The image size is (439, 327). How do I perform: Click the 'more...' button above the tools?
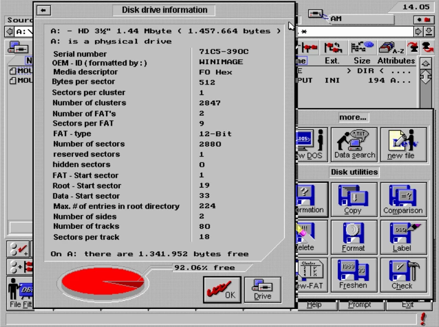tap(353, 117)
